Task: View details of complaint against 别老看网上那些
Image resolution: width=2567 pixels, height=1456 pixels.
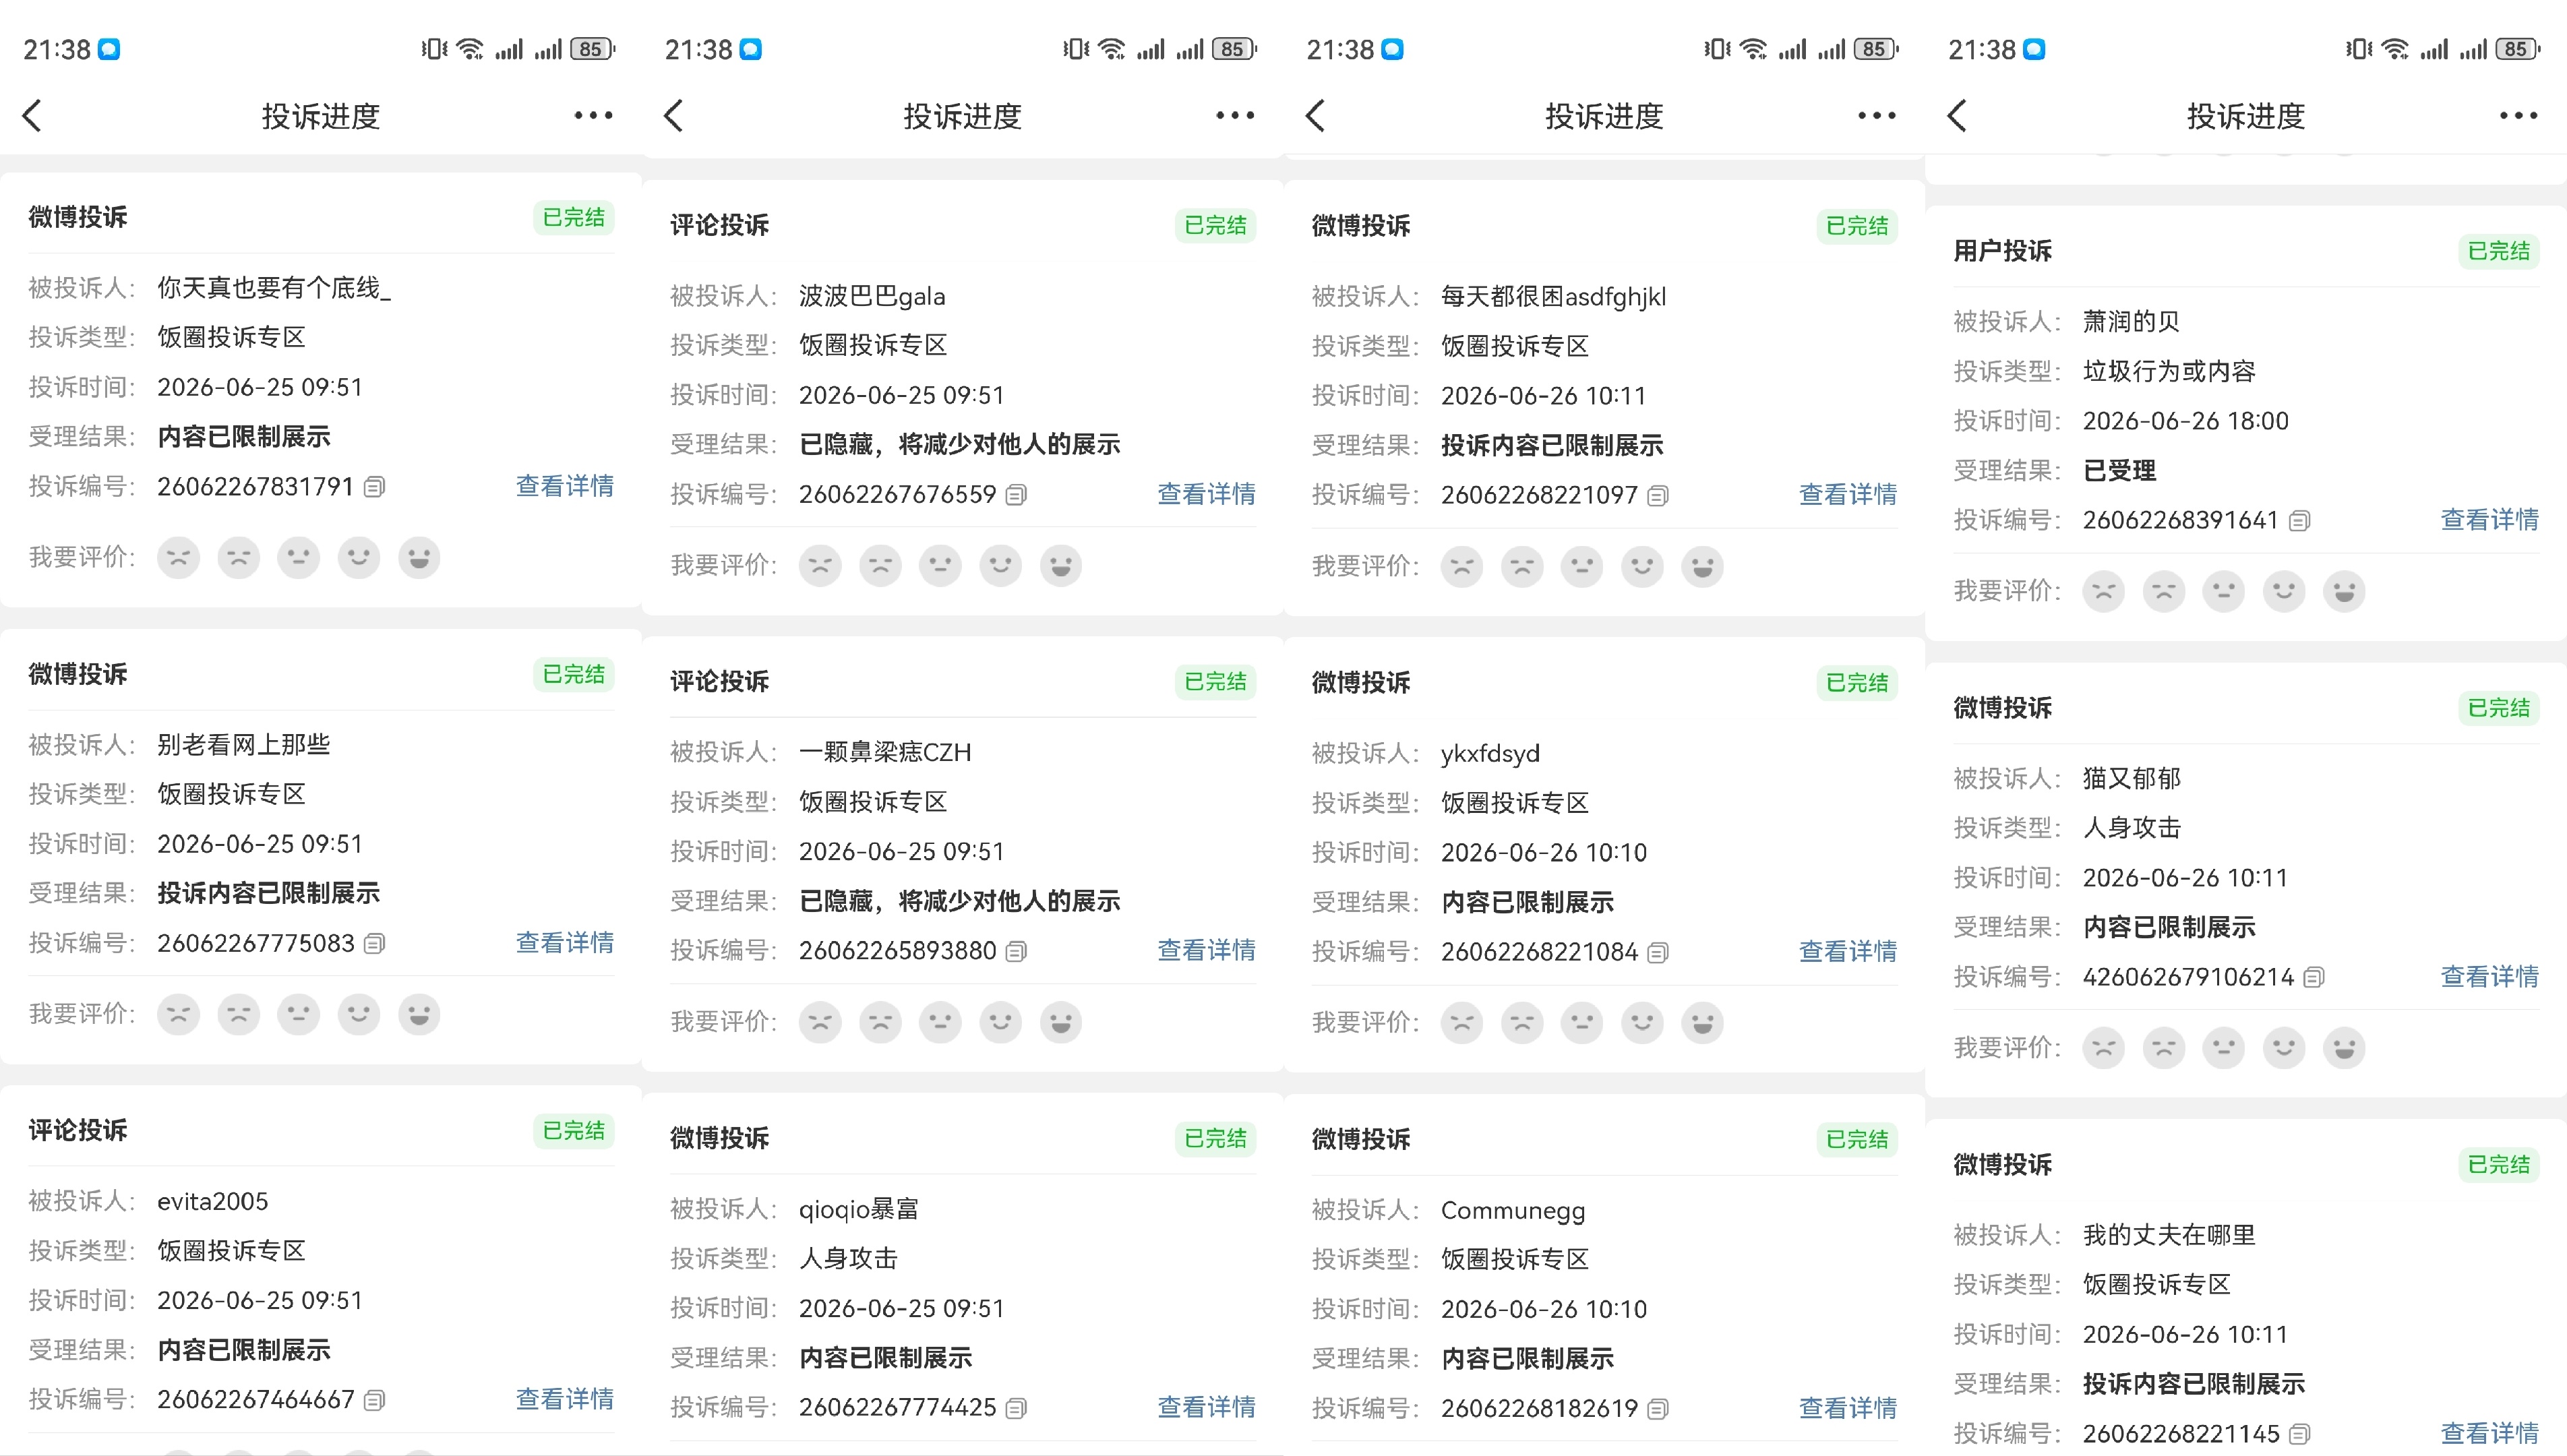Action: pos(565,943)
